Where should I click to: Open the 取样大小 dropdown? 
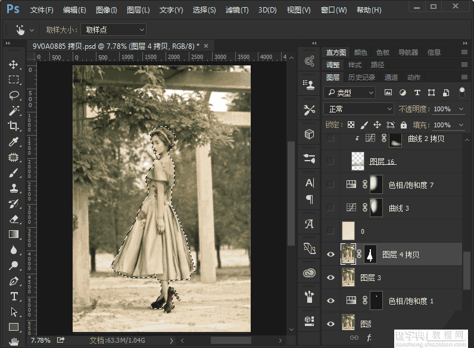point(114,30)
